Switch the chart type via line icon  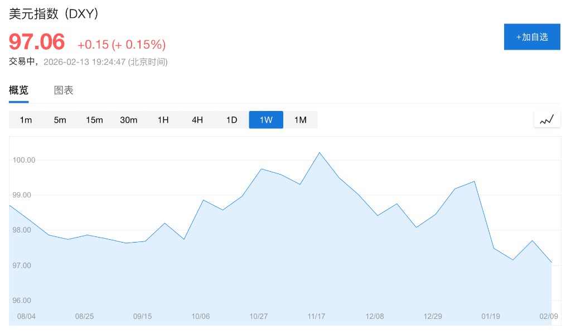(x=547, y=119)
